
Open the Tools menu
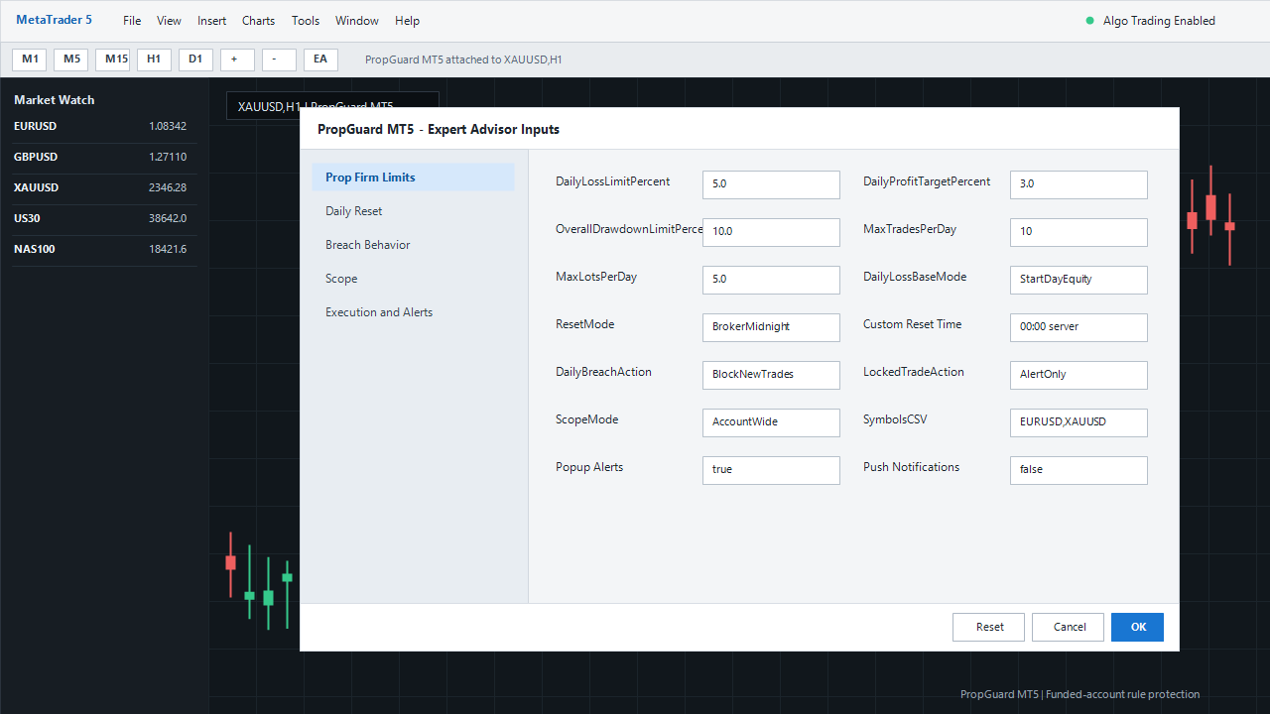[x=306, y=21]
